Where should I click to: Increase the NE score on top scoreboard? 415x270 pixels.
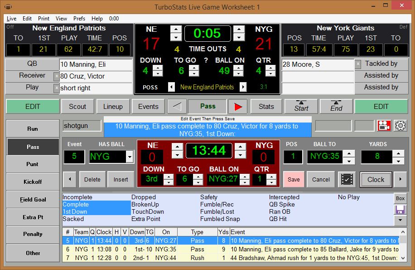point(176,29)
